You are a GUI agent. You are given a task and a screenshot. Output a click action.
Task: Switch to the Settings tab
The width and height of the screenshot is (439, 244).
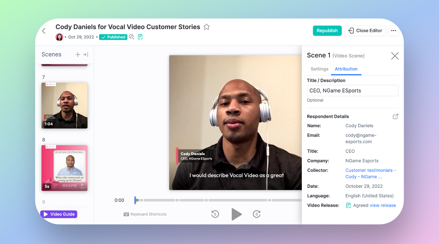point(319,69)
